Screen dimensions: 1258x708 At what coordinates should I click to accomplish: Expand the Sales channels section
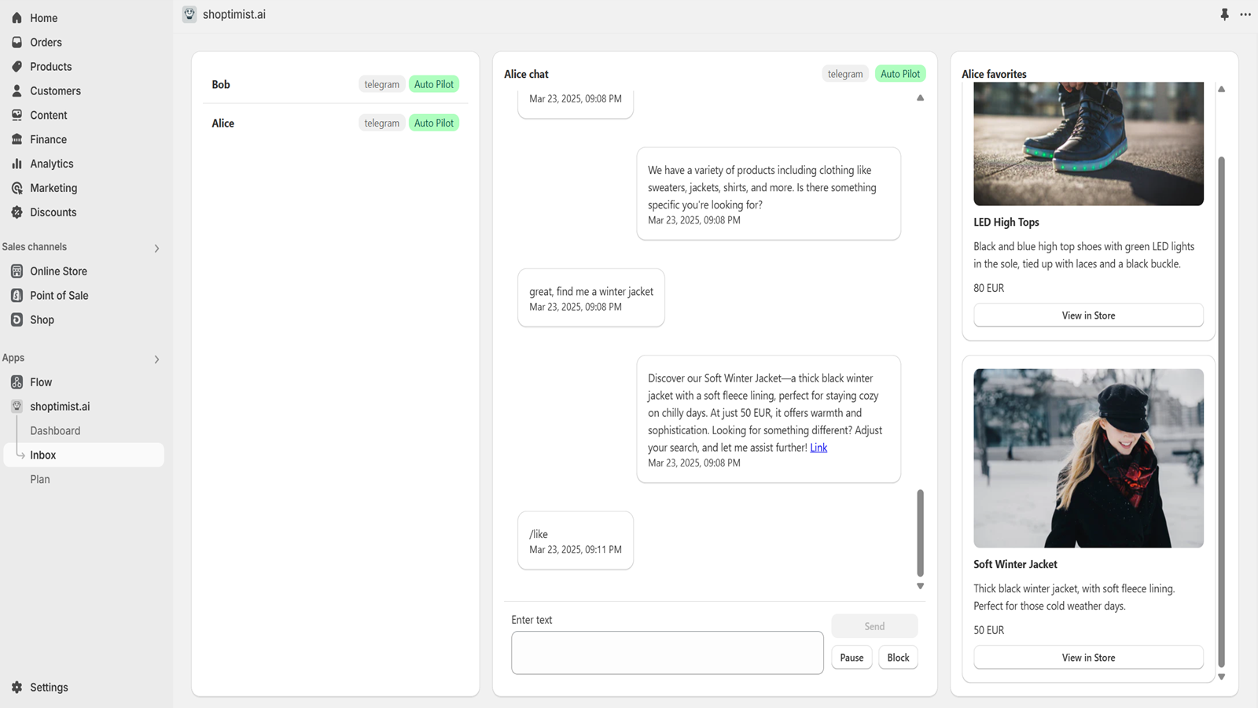pos(156,249)
